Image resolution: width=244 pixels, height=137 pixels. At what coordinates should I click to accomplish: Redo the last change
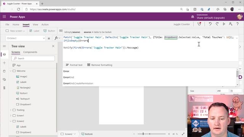(x=217, y=24)
